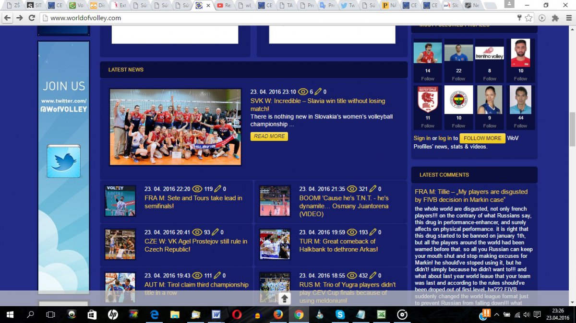
Task: Open Excel from the taskbar
Action: tap(382, 314)
